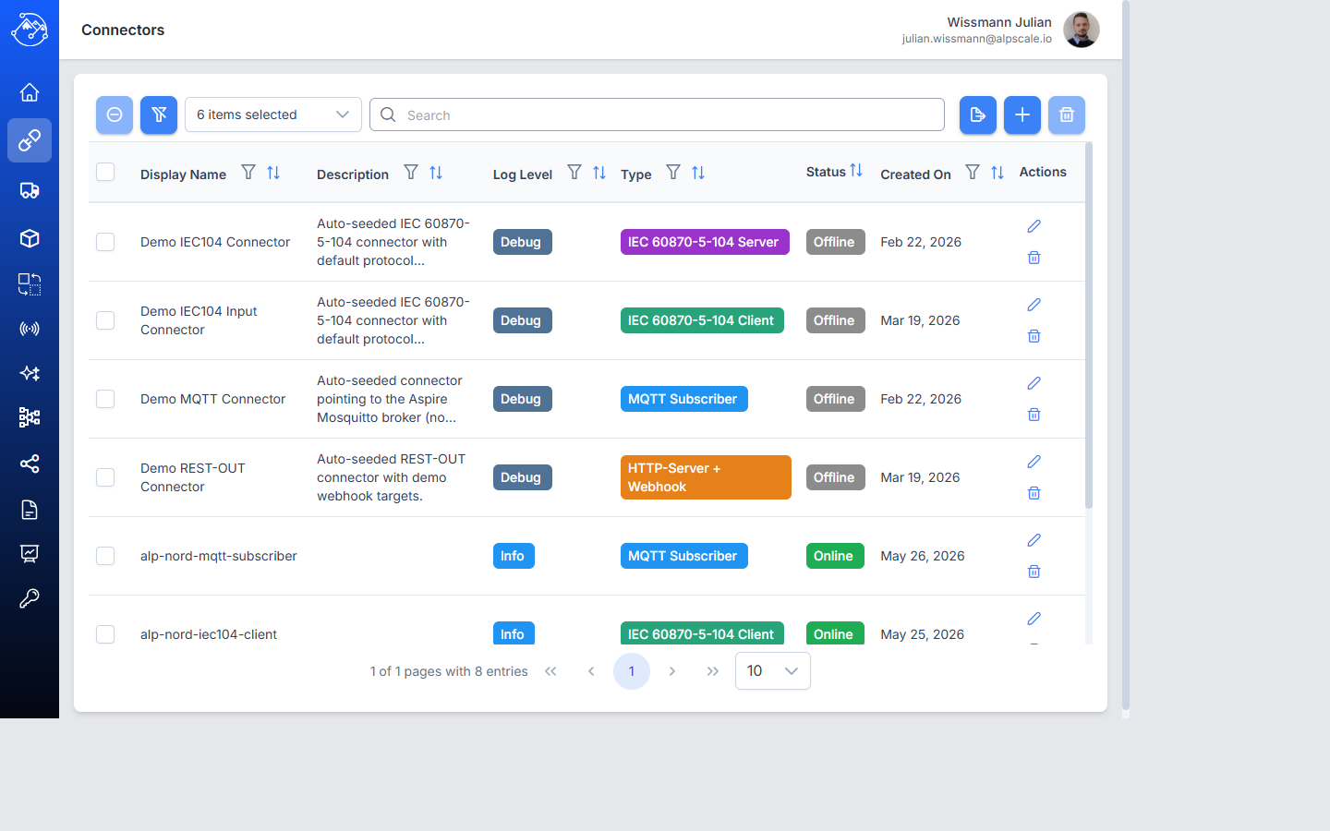
Task: Edit the Demo MQTT Connector row
Action: [1034, 383]
